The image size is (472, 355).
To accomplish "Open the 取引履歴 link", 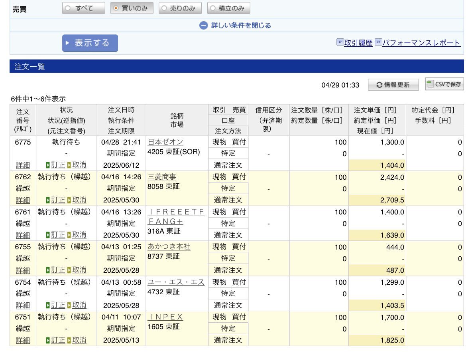I will [358, 43].
